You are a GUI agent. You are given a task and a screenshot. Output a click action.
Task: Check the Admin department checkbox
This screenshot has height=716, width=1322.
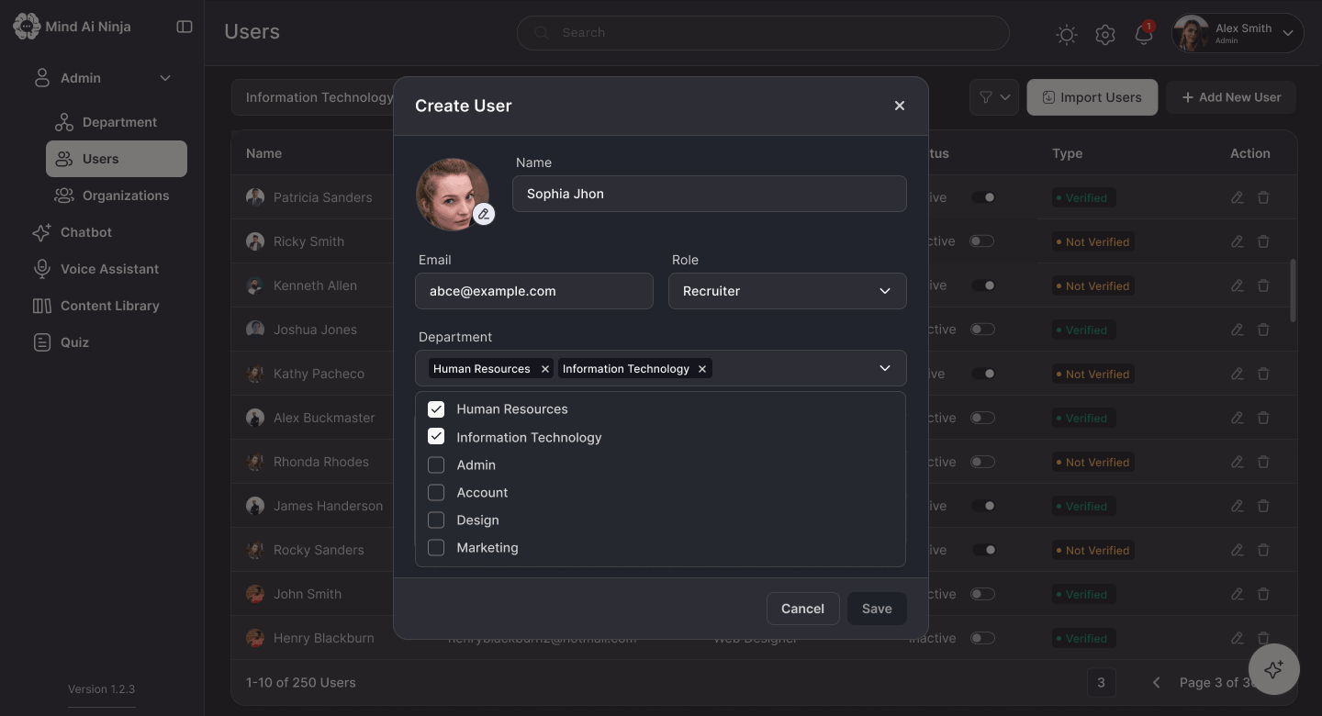point(436,465)
